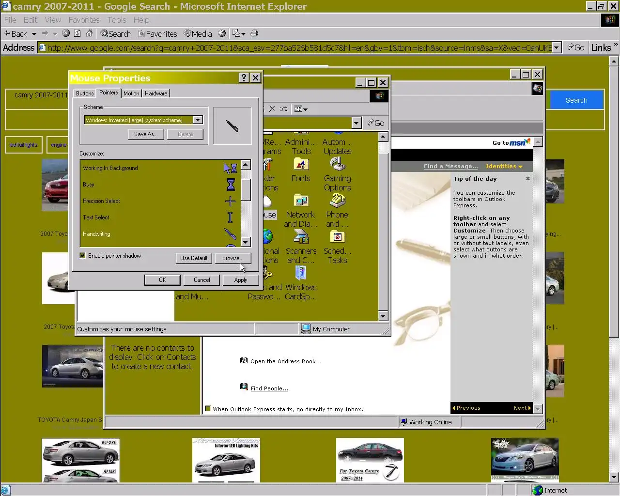Image resolution: width=620 pixels, height=496 pixels.
Task: Click OK in Mouse Properties
Action: [162, 279]
